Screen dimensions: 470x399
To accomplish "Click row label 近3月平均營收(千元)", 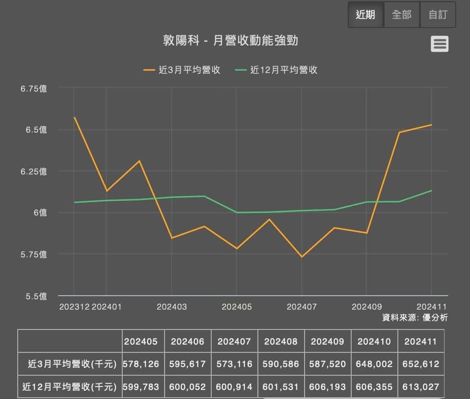I will point(72,364).
